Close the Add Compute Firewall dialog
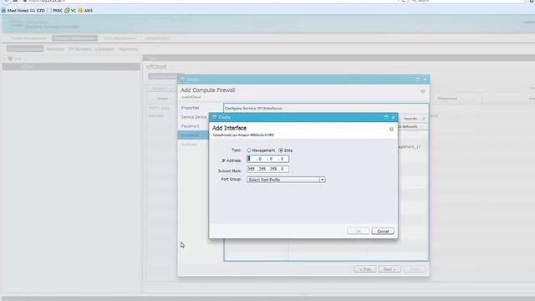 coord(425,79)
